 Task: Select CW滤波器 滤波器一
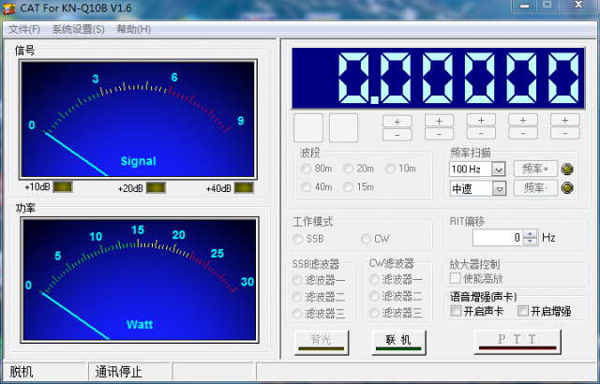click(396, 279)
